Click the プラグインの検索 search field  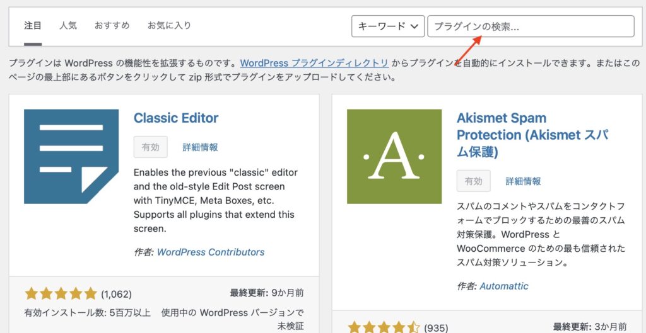531,26
